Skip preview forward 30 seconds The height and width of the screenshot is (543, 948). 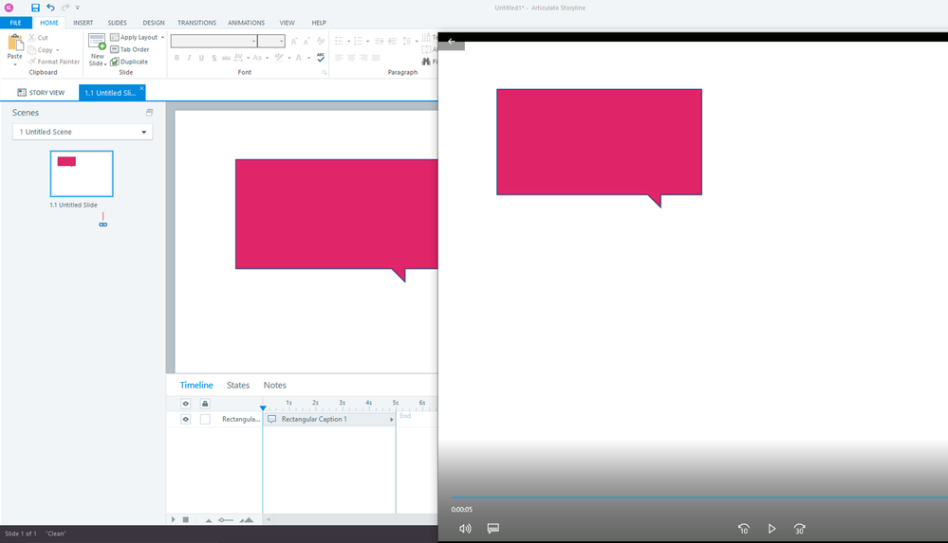[x=800, y=529]
